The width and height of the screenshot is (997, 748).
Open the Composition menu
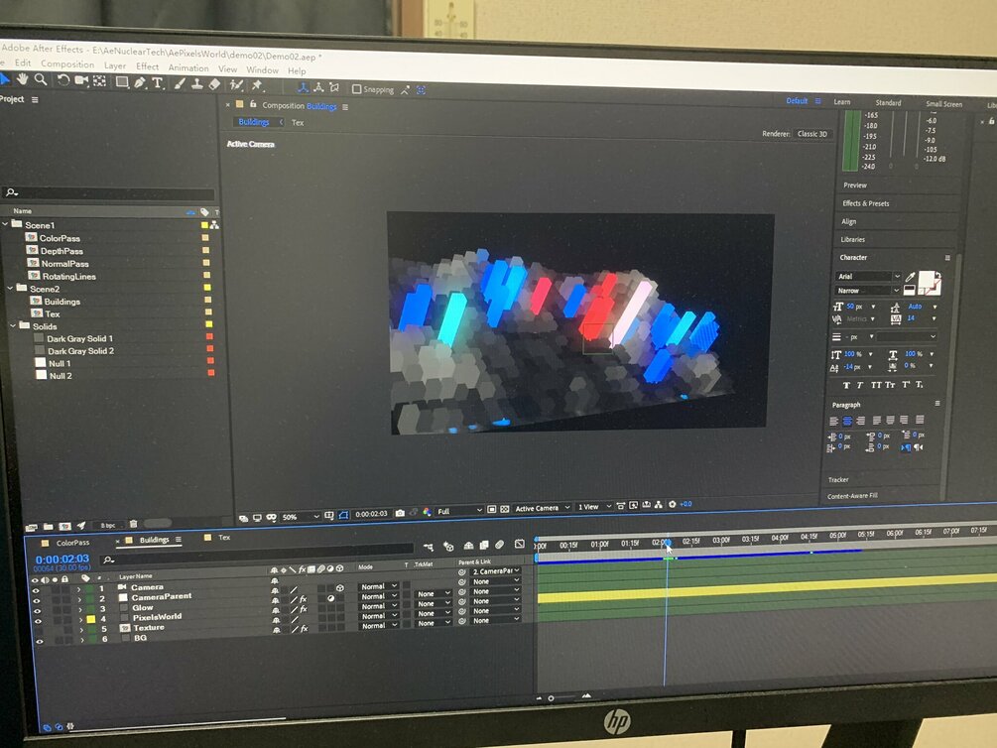pyautogui.click(x=67, y=63)
